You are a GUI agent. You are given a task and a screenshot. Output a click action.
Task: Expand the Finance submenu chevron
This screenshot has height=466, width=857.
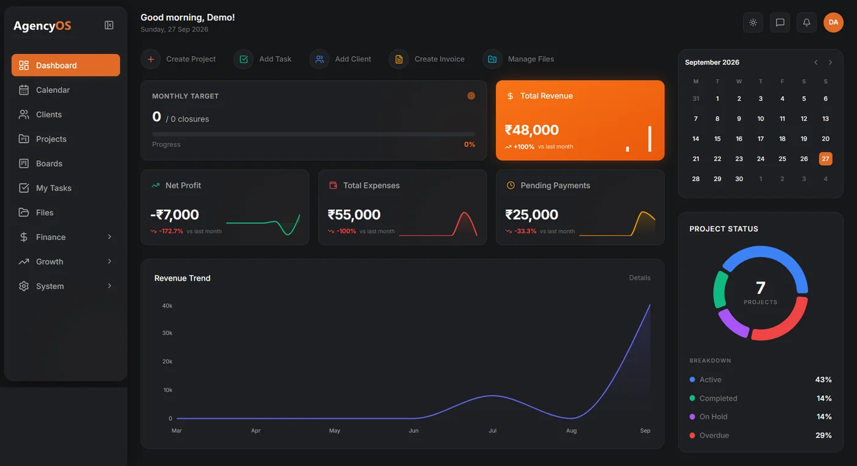(110, 237)
